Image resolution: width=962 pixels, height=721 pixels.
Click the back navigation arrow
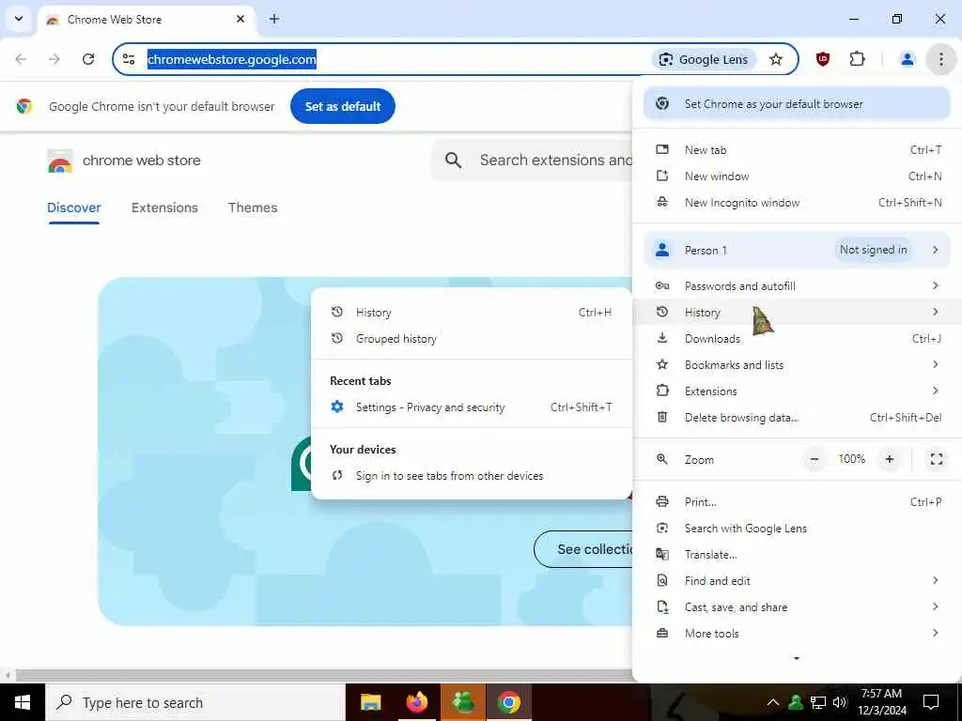21,59
